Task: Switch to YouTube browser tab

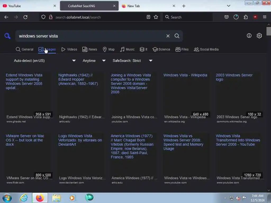Action: [29, 6]
